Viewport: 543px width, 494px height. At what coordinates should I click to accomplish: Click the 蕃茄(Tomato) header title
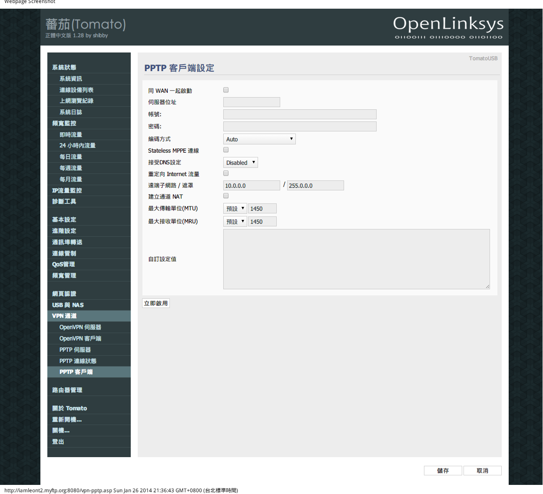coord(86,24)
